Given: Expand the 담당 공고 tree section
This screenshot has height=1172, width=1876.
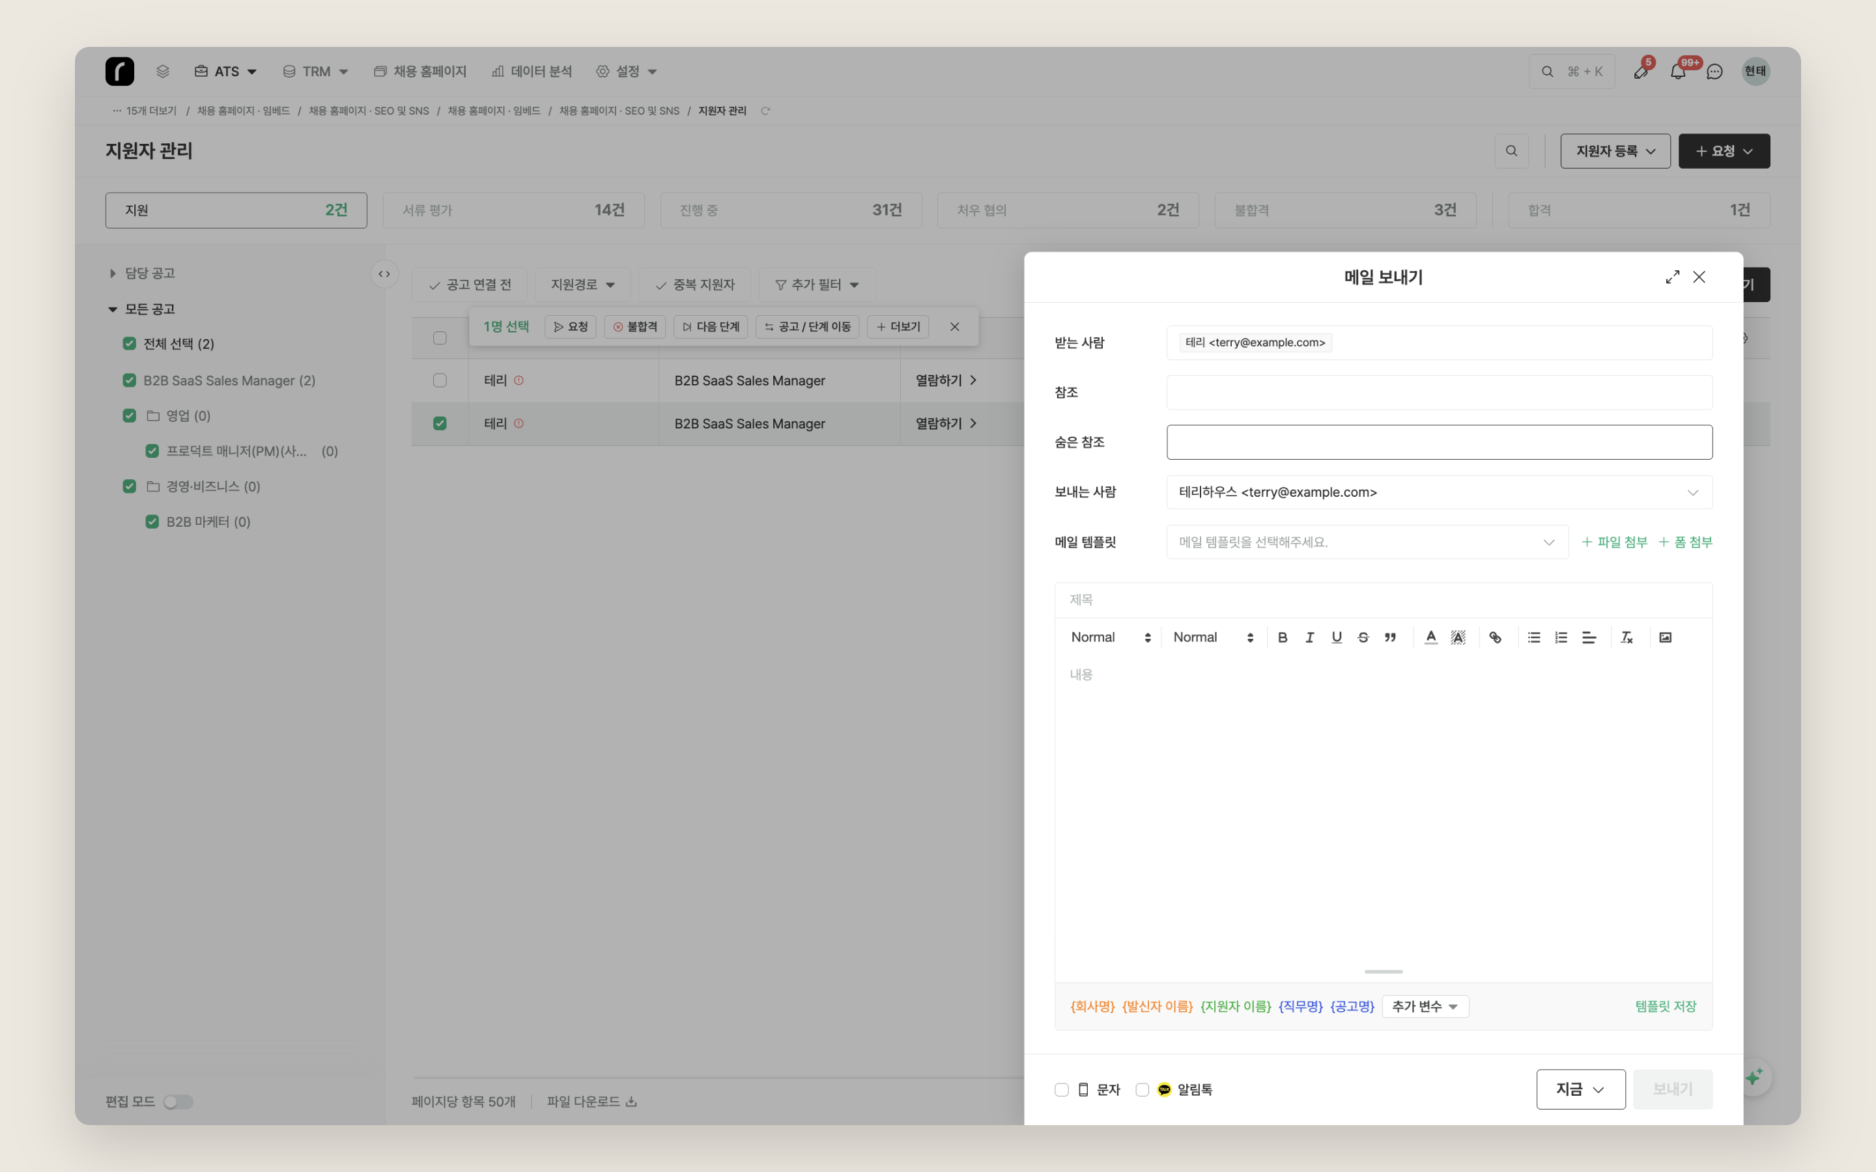Looking at the screenshot, I should pos(113,273).
